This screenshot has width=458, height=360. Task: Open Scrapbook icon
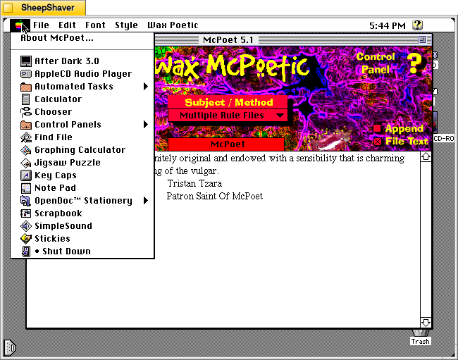pos(26,213)
